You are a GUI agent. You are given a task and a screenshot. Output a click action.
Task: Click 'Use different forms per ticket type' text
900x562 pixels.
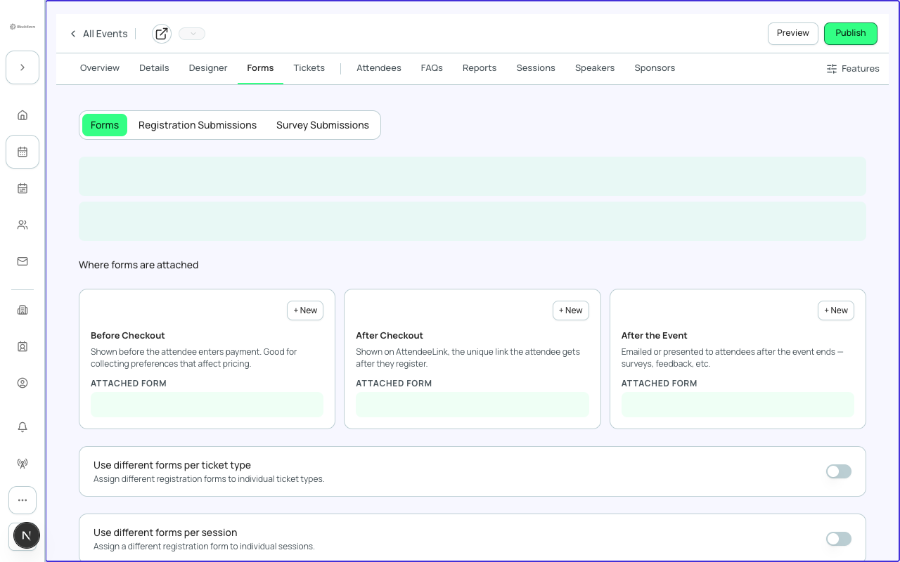(172, 465)
